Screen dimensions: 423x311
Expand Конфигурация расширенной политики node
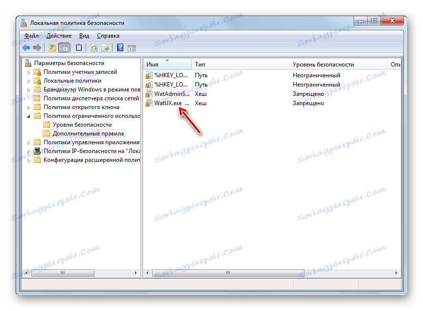(28, 160)
